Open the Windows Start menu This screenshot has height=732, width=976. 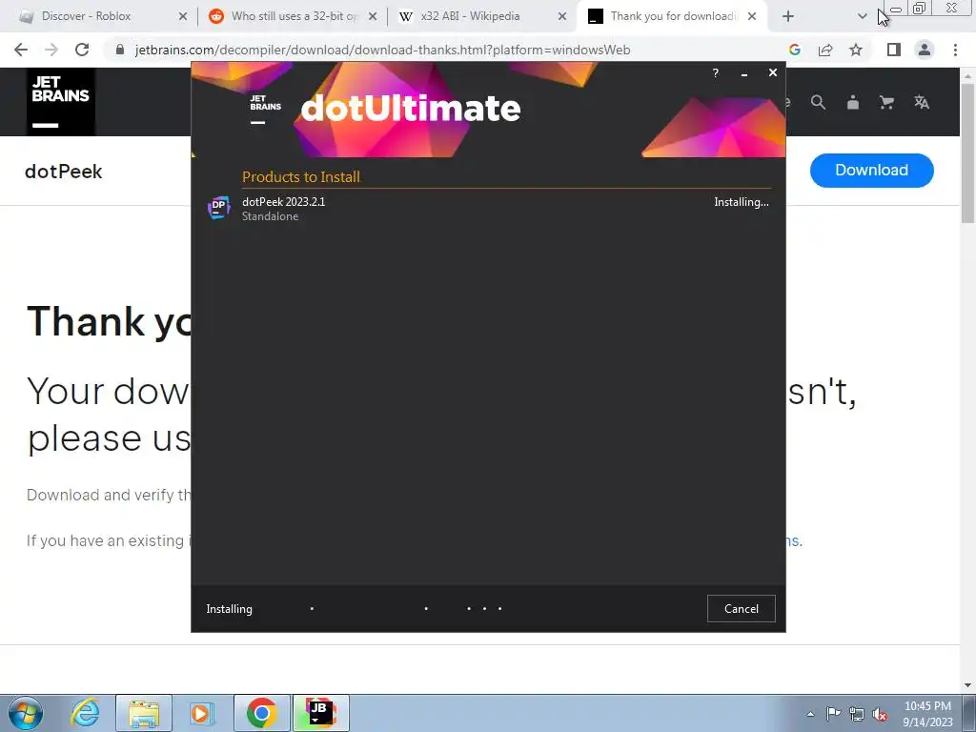click(x=26, y=713)
